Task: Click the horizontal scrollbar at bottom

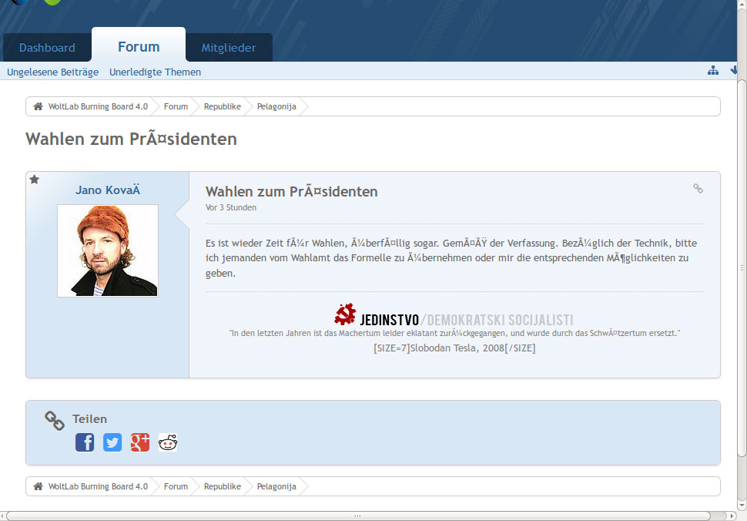Action: coord(362,515)
